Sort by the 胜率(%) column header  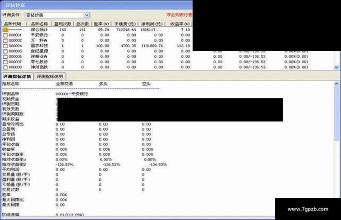[x=101, y=24]
